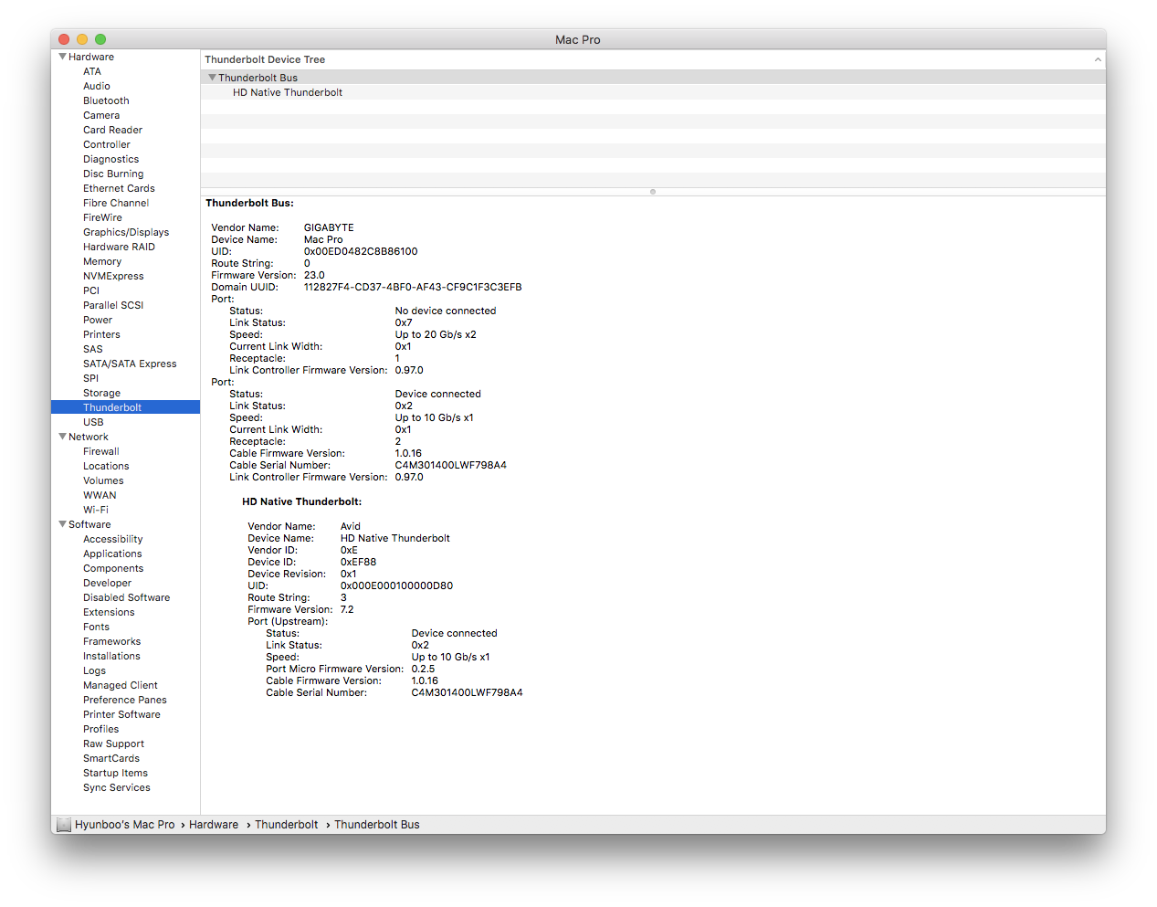Show FireWire details

(x=102, y=217)
